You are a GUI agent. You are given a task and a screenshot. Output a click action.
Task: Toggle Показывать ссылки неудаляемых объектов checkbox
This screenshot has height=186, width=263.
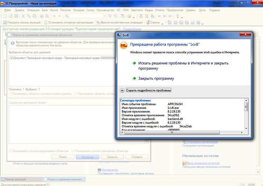pos(11,151)
